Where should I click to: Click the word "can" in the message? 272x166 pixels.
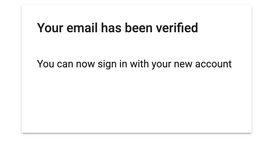(65, 64)
